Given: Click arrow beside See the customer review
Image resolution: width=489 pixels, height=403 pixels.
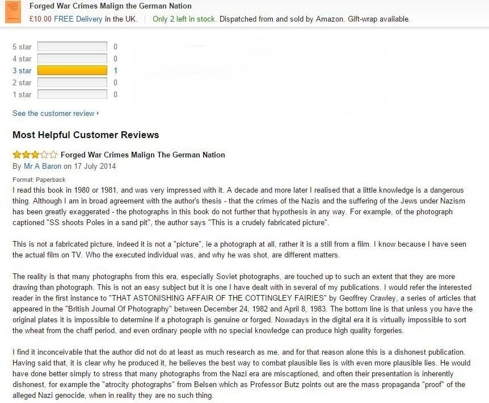Looking at the screenshot, I should coord(98,113).
